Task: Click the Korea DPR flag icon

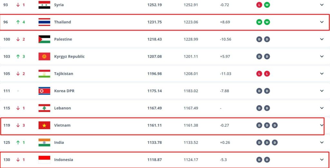Action: click(44, 91)
